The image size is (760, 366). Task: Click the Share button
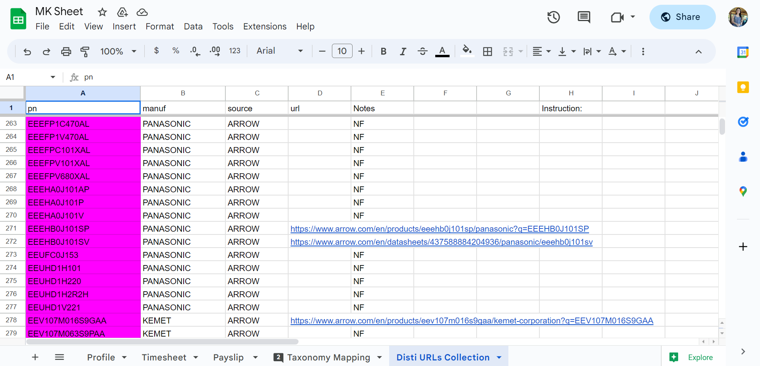point(682,17)
